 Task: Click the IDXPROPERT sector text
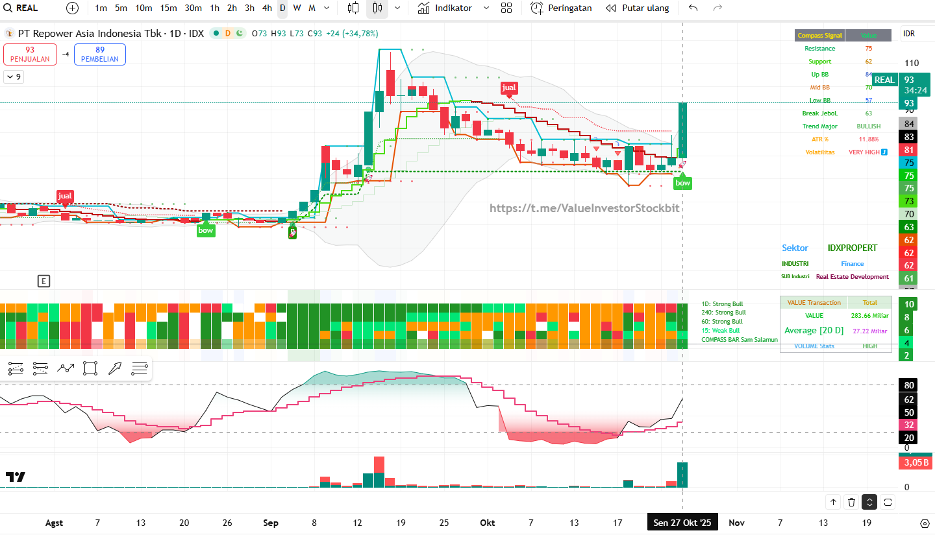[853, 248]
